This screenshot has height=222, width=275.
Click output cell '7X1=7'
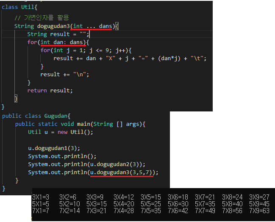pyautogui.click(x=41, y=211)
